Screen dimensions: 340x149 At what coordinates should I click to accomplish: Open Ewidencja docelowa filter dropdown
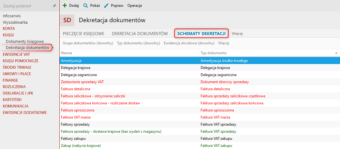(x=189, y=43)
